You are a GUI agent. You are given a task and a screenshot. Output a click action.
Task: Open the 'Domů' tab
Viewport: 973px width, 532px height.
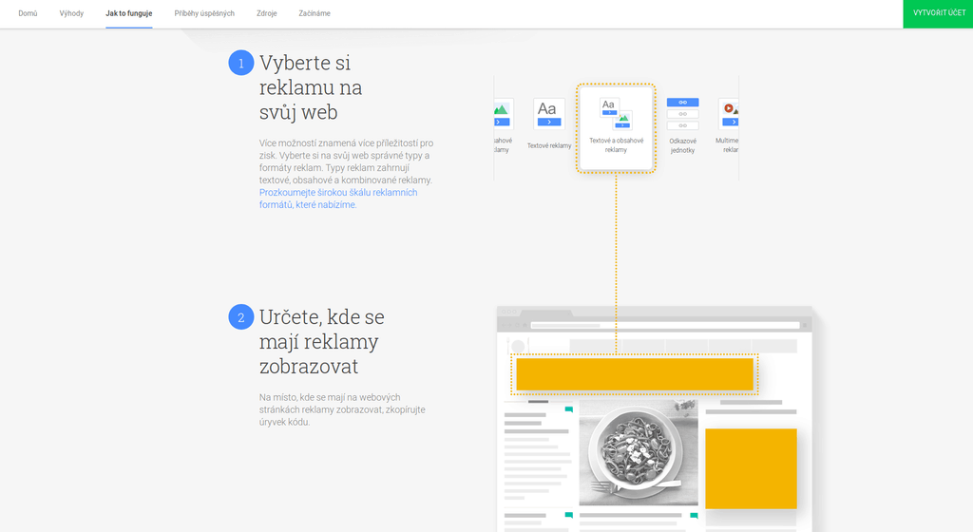coord(29,13)
